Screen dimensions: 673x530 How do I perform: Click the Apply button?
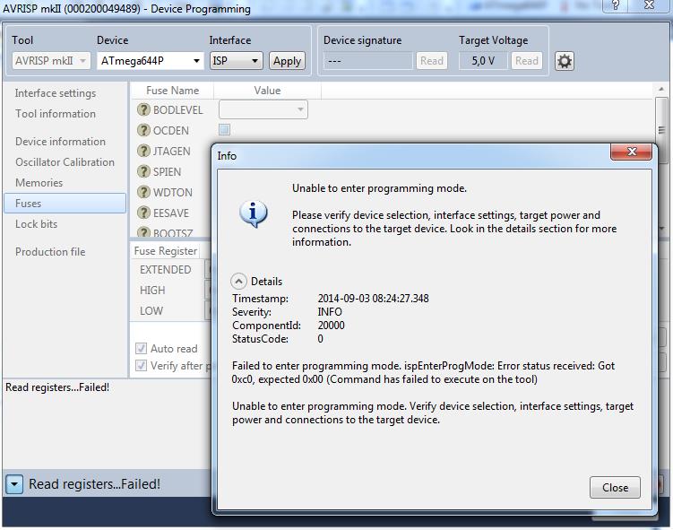[287, 61]
